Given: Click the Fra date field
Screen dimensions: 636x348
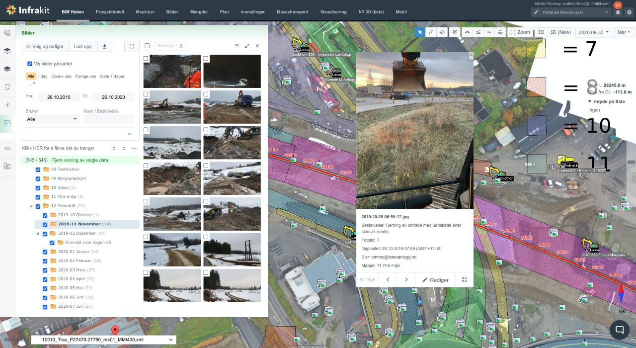Looking at the screenshot, I should [x=59, y=97].
